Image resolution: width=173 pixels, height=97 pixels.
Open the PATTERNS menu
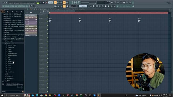coord(12,6)
